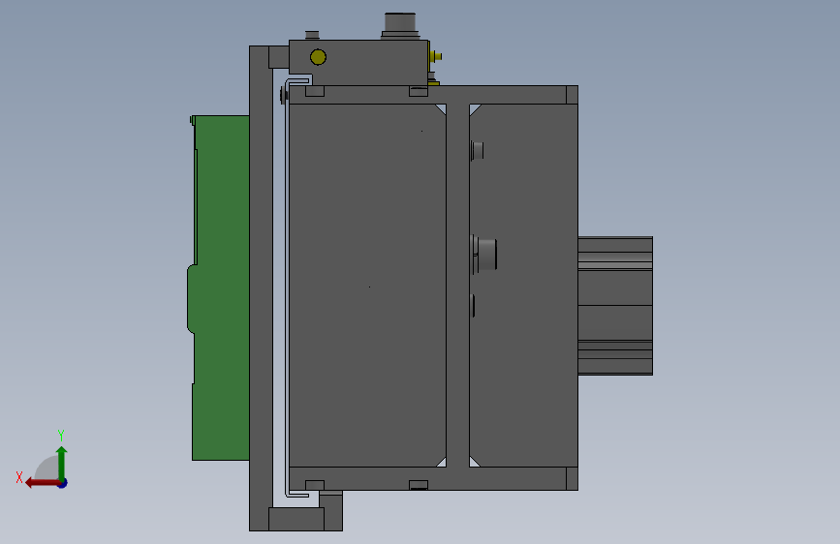This screenshot has width=840, height=544.
Task: Select the round knob on right panel
Action: point(485,254)
